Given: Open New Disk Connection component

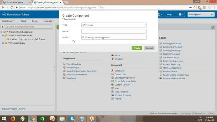Looking at the screenshot, I should (77, 75).
